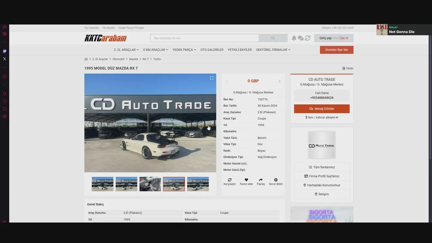Click the Otomobil breadcrumb link
Image resolution: width=432 pixels, height=243 pixels.
tap(118, 59)
